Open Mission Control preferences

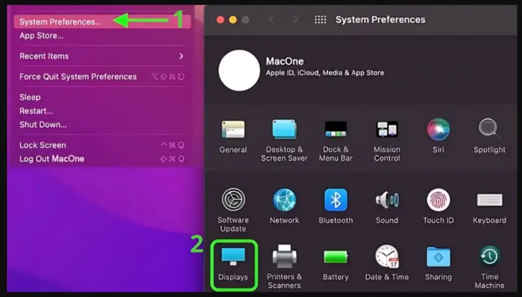[x=387, y=140]
